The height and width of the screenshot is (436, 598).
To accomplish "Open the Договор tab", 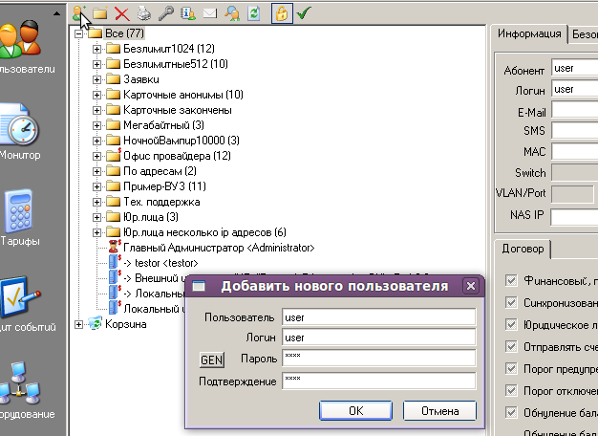I will point(523,249).
